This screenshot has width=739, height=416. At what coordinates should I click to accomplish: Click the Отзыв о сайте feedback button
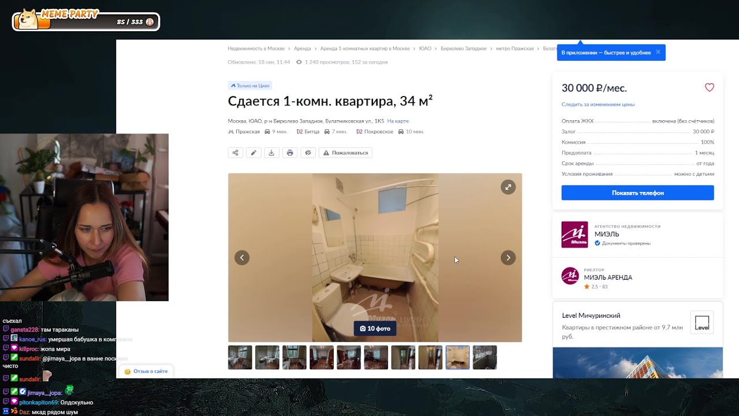[x=146, y=371]
